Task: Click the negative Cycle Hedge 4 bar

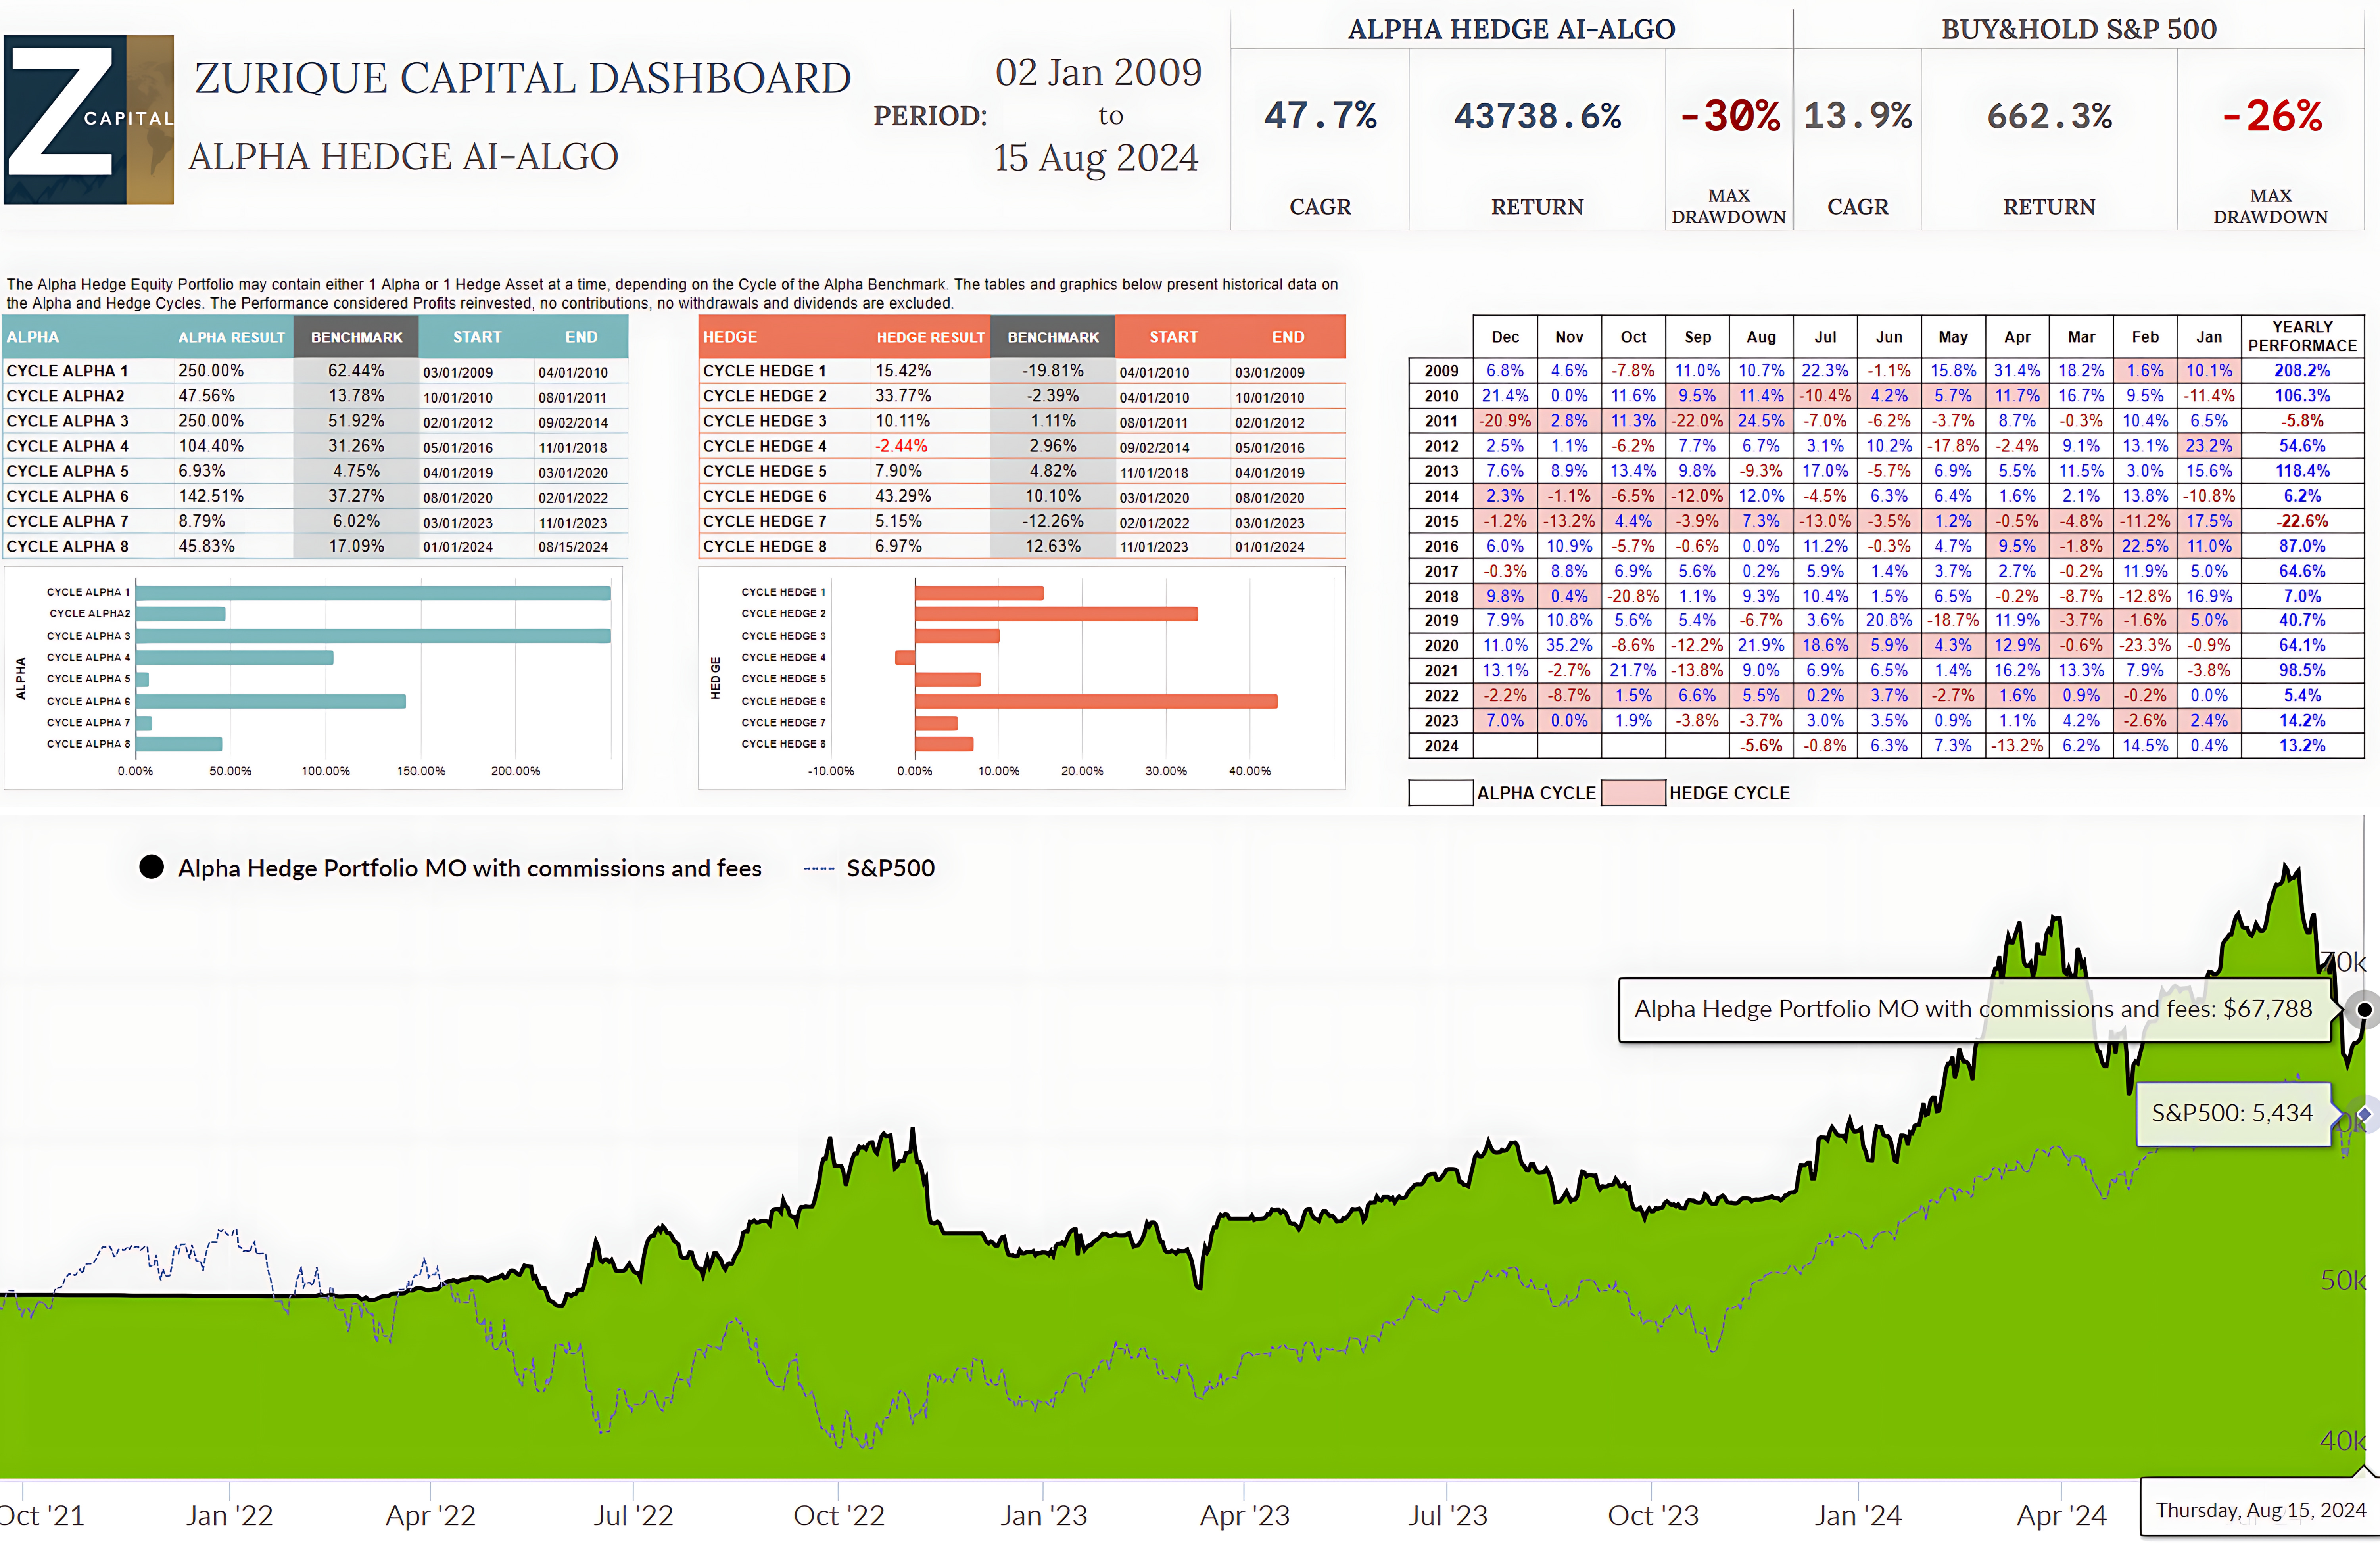Action: tap(905, 657)
